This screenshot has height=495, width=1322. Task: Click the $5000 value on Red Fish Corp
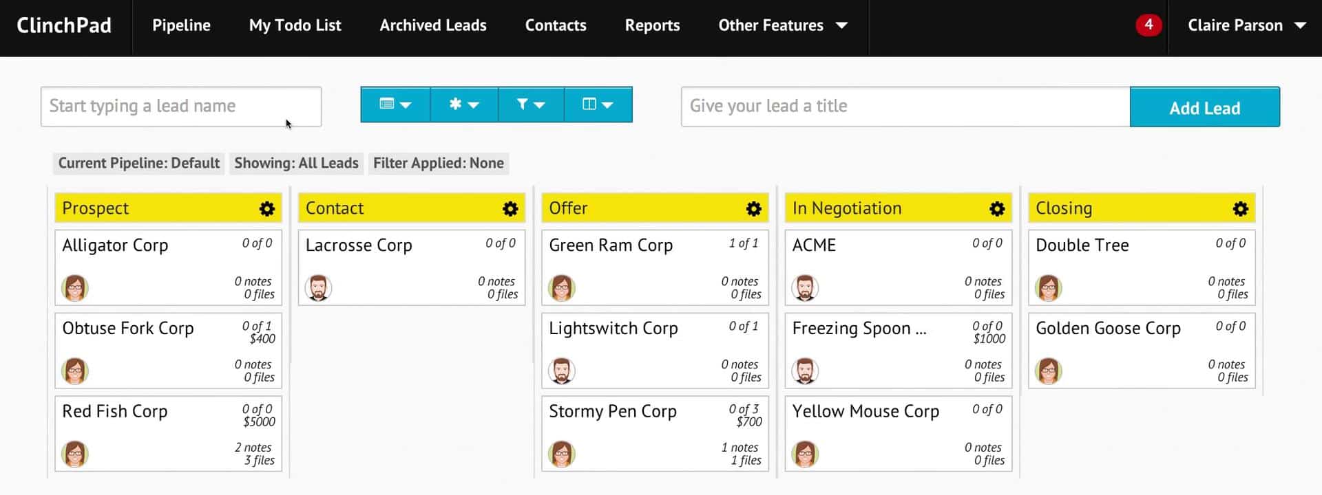pyautogui.click(x=259, y=422)
